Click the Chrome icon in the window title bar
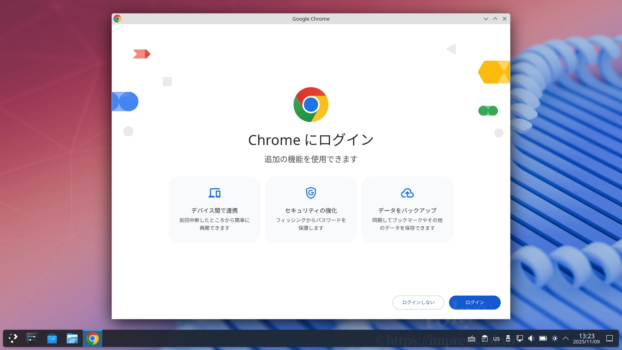Image resolution: width=622 pixels, height=350 pixels. (117, 19)
